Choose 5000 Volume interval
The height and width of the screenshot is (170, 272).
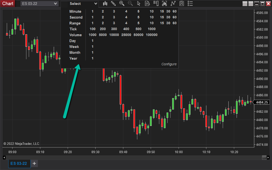click(103, 35)
